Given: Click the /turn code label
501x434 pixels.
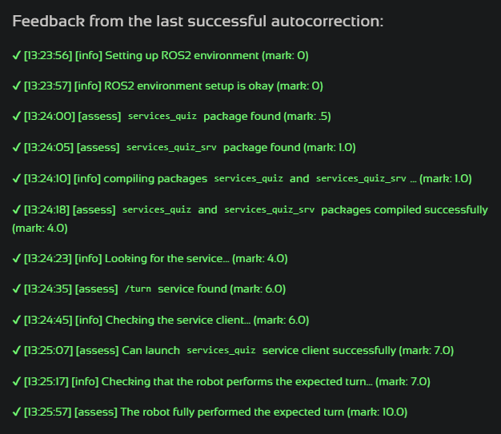Looking at the screenshot, I should (138, 289).
